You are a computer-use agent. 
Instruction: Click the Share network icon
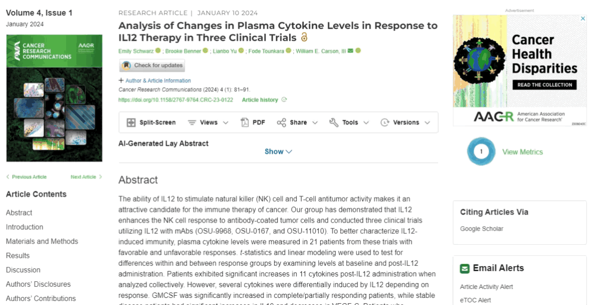point(281,122)
